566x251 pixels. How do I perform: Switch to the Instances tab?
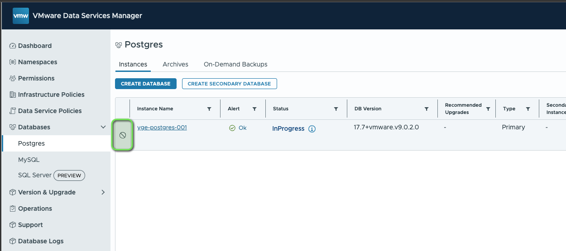[133, 64]
